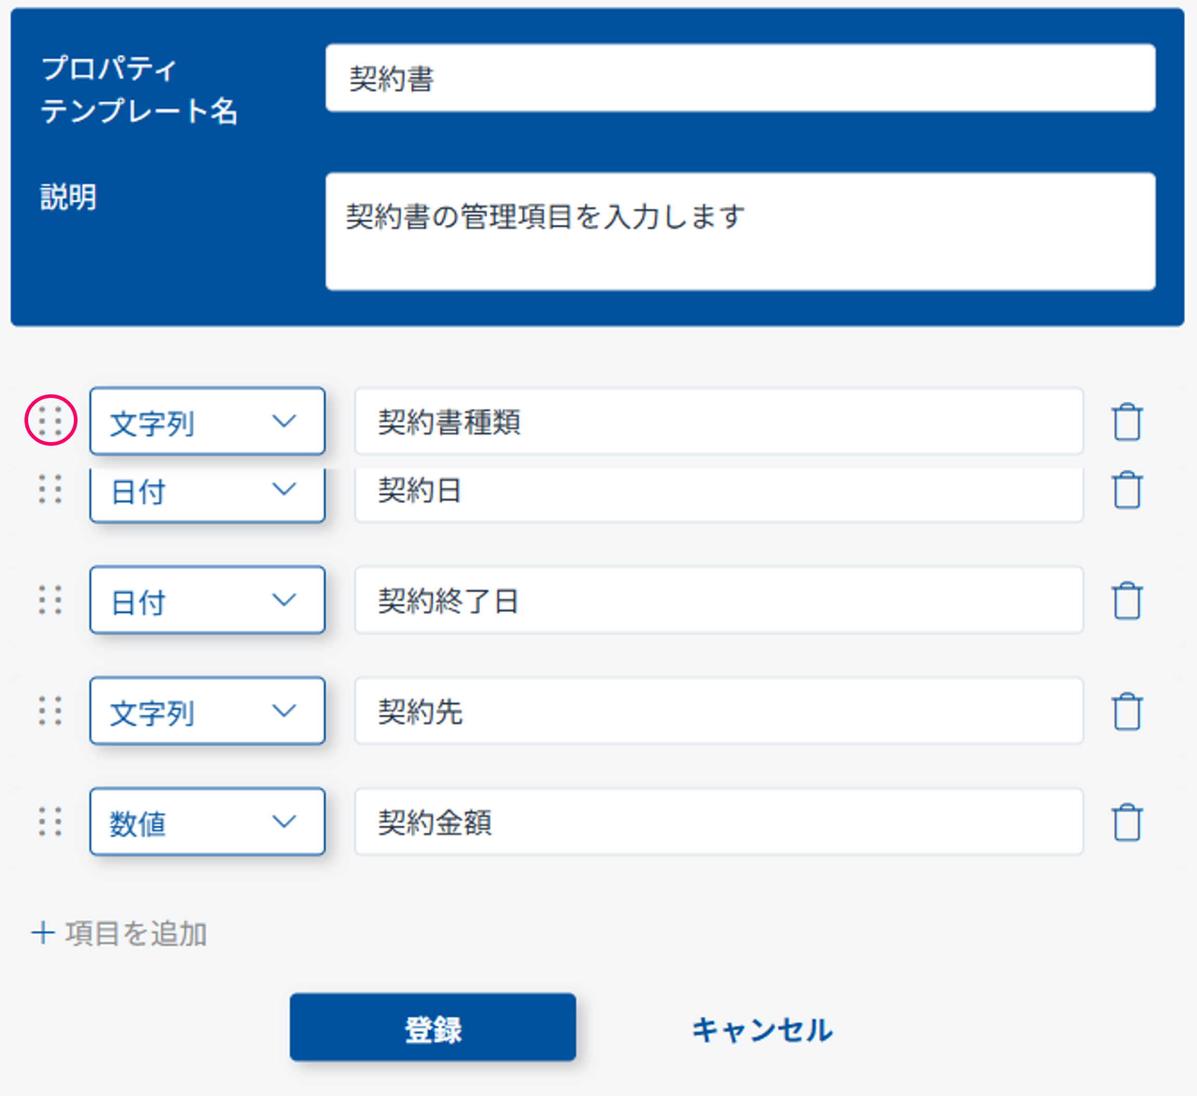Click drag handle beside the 契約先 row

coord(50,711)
